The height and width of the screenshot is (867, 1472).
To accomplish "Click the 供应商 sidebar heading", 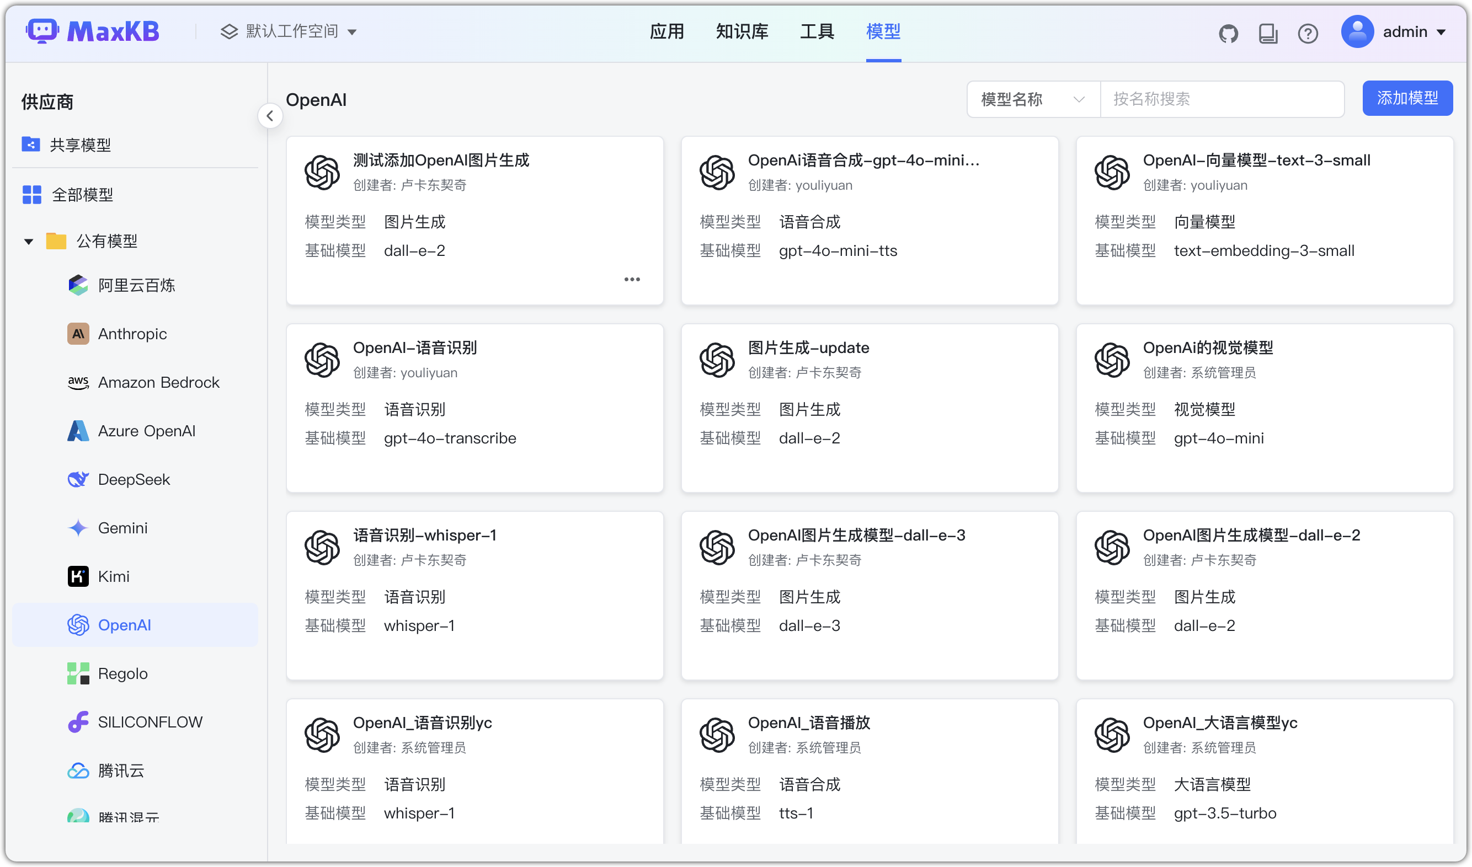I will [x=47, y=101].
